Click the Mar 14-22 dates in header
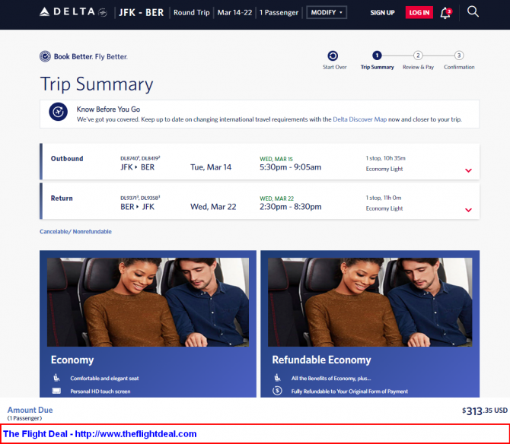 (234, 13)
